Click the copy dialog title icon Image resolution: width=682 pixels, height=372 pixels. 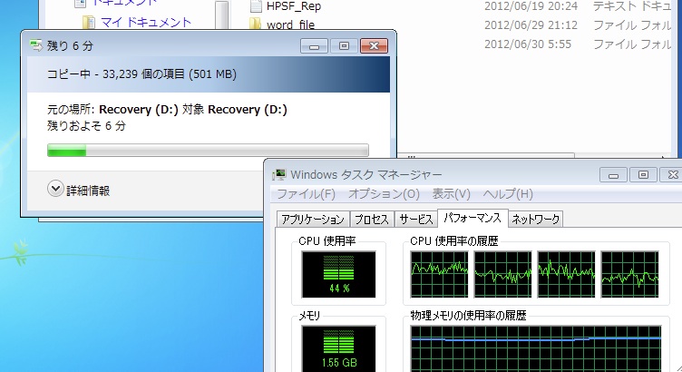pos(36,45)
